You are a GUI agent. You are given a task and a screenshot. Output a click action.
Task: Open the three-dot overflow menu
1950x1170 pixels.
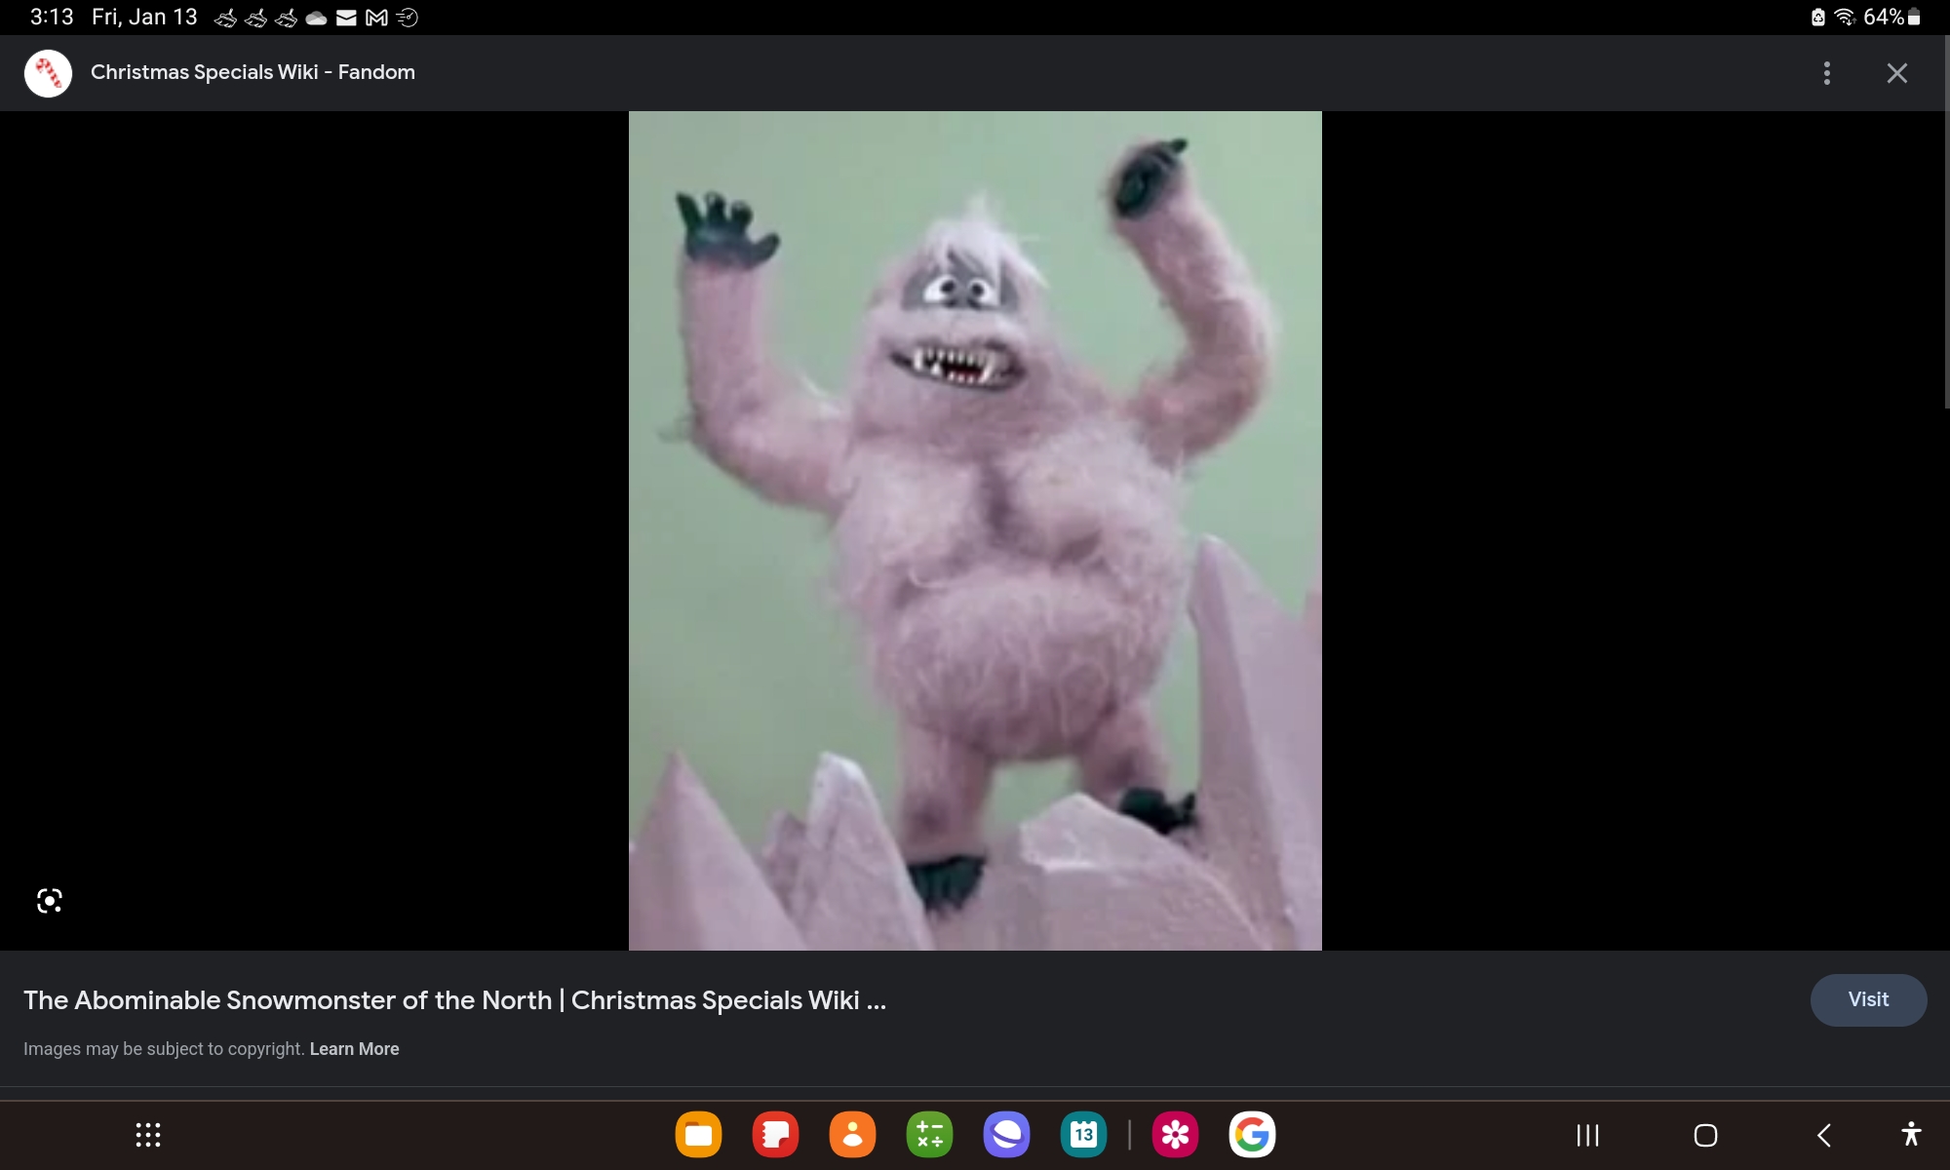[1826, 73]
